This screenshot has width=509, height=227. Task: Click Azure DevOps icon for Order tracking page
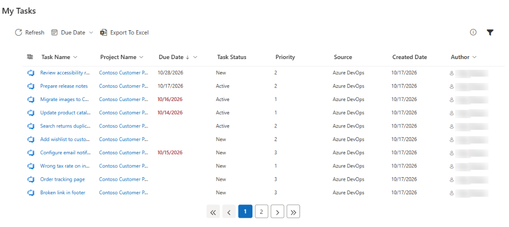coord(31,179)
